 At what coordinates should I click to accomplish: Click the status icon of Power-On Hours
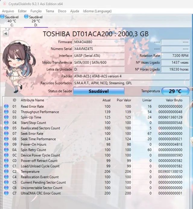pos(6,144)
